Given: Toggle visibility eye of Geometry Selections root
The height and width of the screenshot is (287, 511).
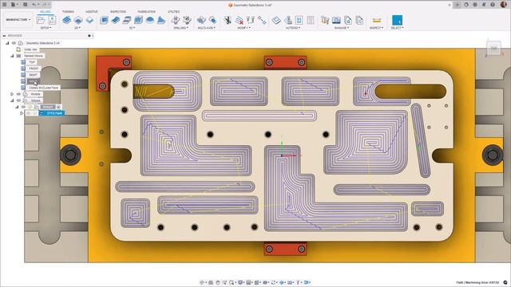Looking at the screenshot, I should point(14,43).
